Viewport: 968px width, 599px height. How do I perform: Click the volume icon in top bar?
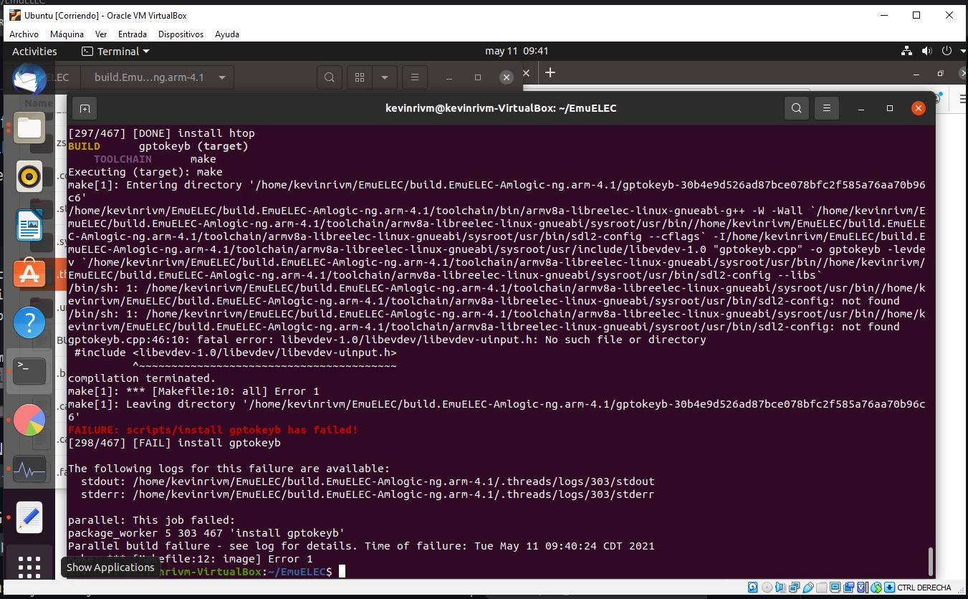click(926, 51)
